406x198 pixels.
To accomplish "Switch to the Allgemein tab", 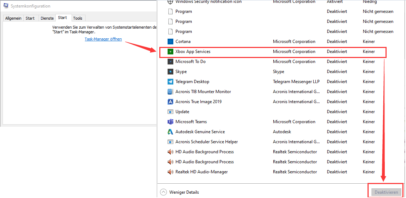I will click(13, 18).
